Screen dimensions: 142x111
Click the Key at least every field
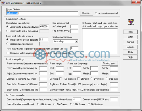74,31
